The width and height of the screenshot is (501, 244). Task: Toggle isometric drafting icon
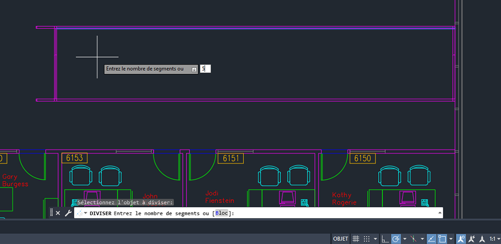(414, 239)
